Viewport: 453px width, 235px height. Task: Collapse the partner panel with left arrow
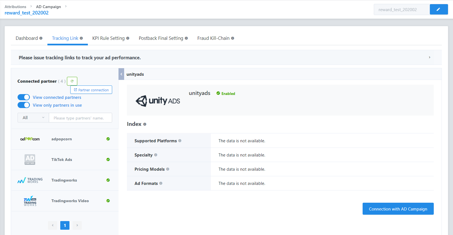click(121, 74)
